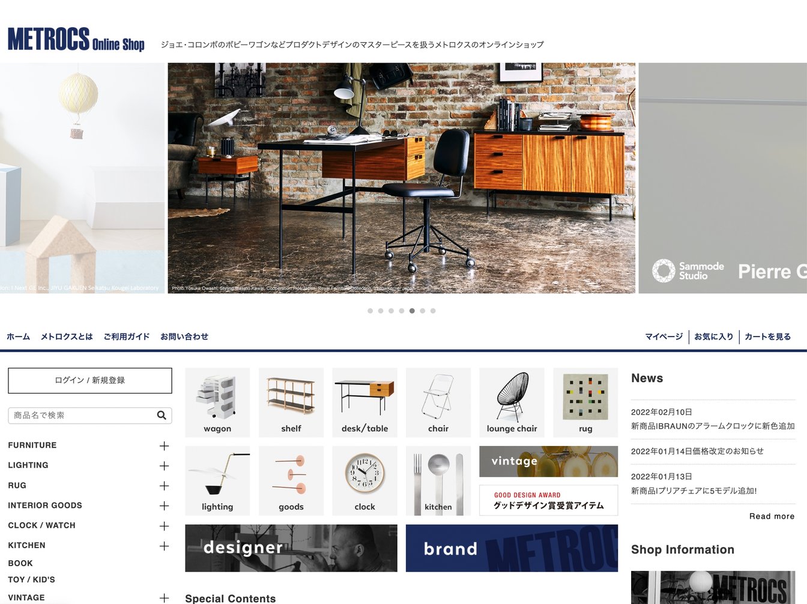This screenshot has width=807, height=604.
Task: Open the designer banner
Action: (x=291, y=548)
